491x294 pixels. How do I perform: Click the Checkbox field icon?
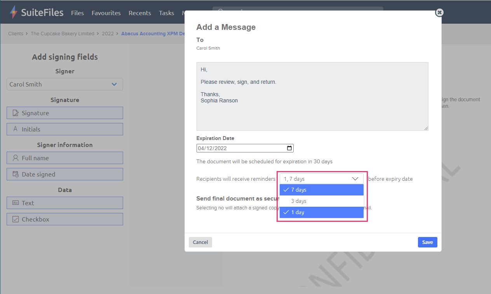tap(16, 220)
